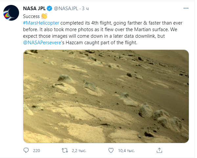Click the NASA JPL display name

click(x=34, y=8)
